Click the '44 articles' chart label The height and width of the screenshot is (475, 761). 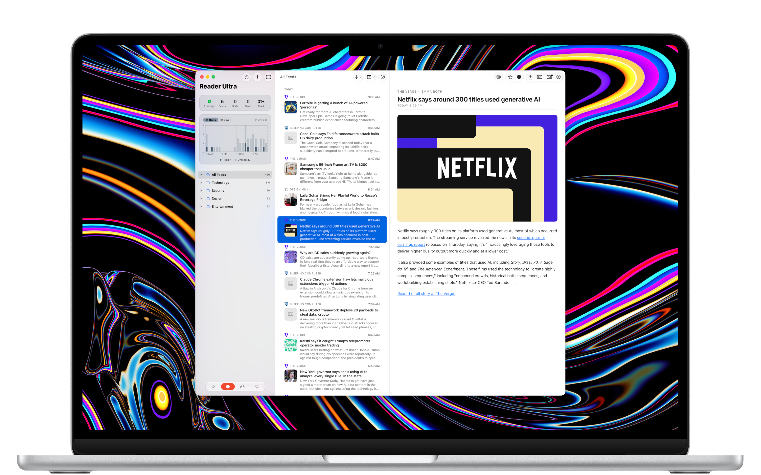(x=261, y=120)
